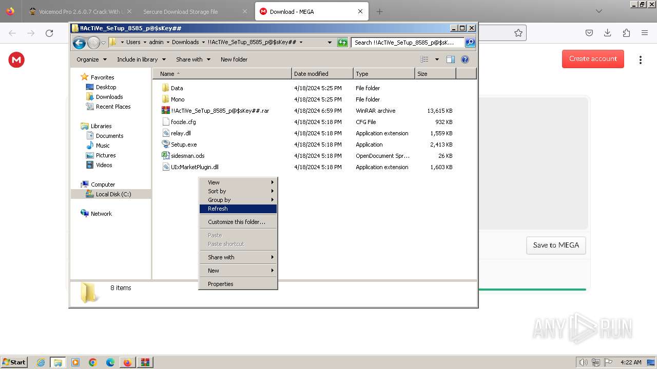Image resolution: width=657 pixels, height=369 pixels.
Task: Open the Firefox extensions puzzle icon
Action: [626, 33]
